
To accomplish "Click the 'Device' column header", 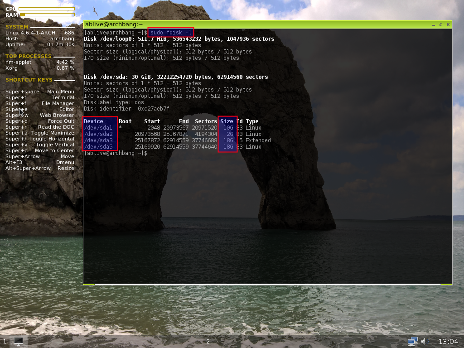I will [x=93, y=121].
